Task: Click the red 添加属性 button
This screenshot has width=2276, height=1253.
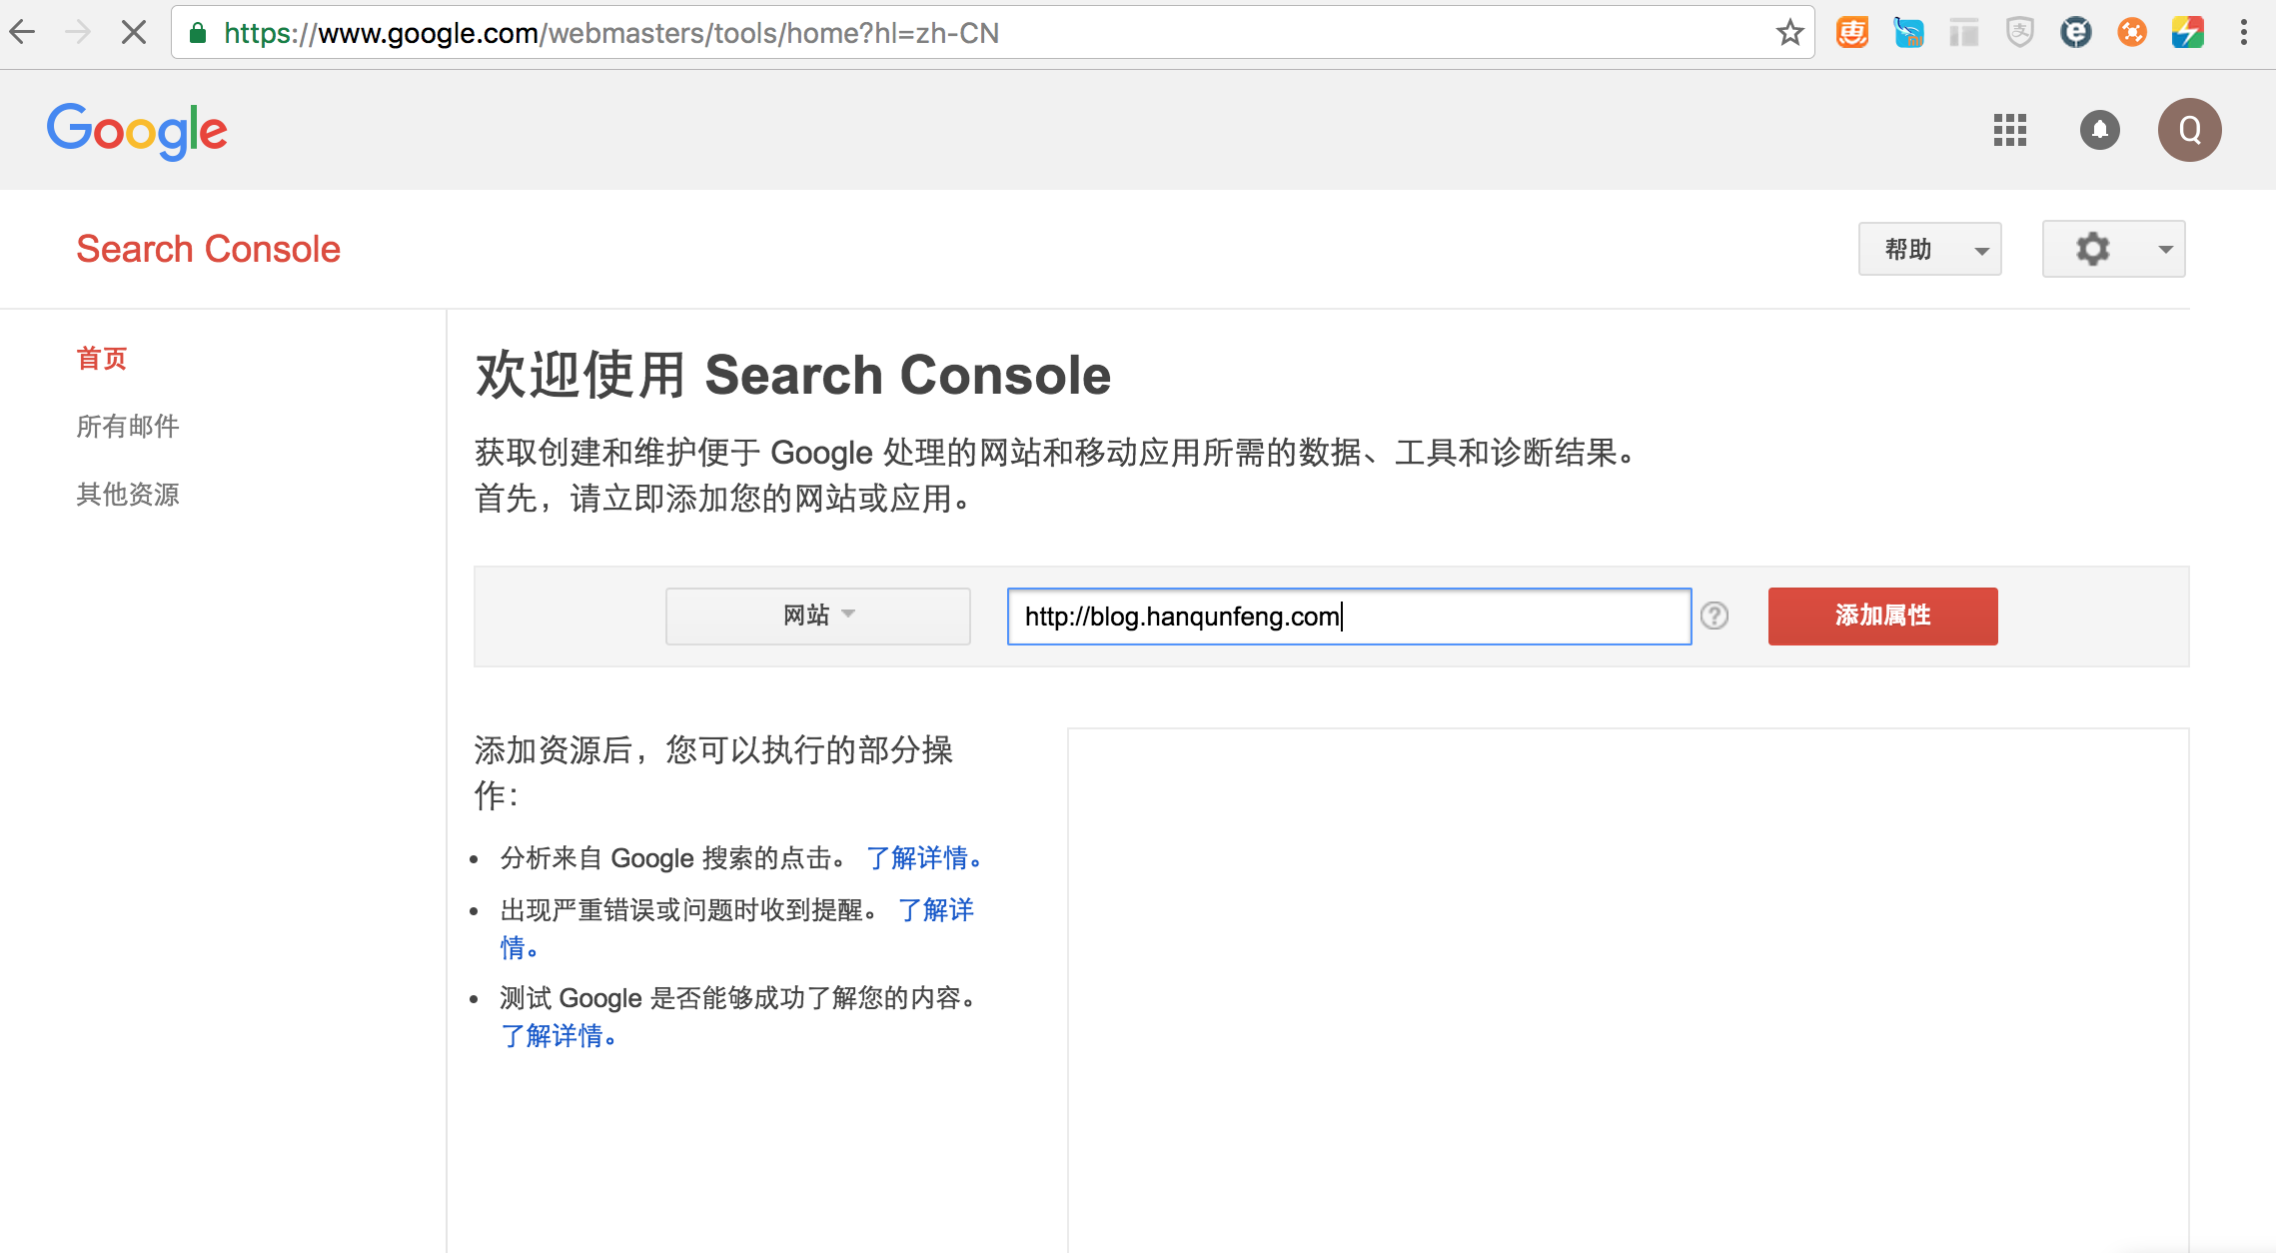Action: [x=1882, y=616]
